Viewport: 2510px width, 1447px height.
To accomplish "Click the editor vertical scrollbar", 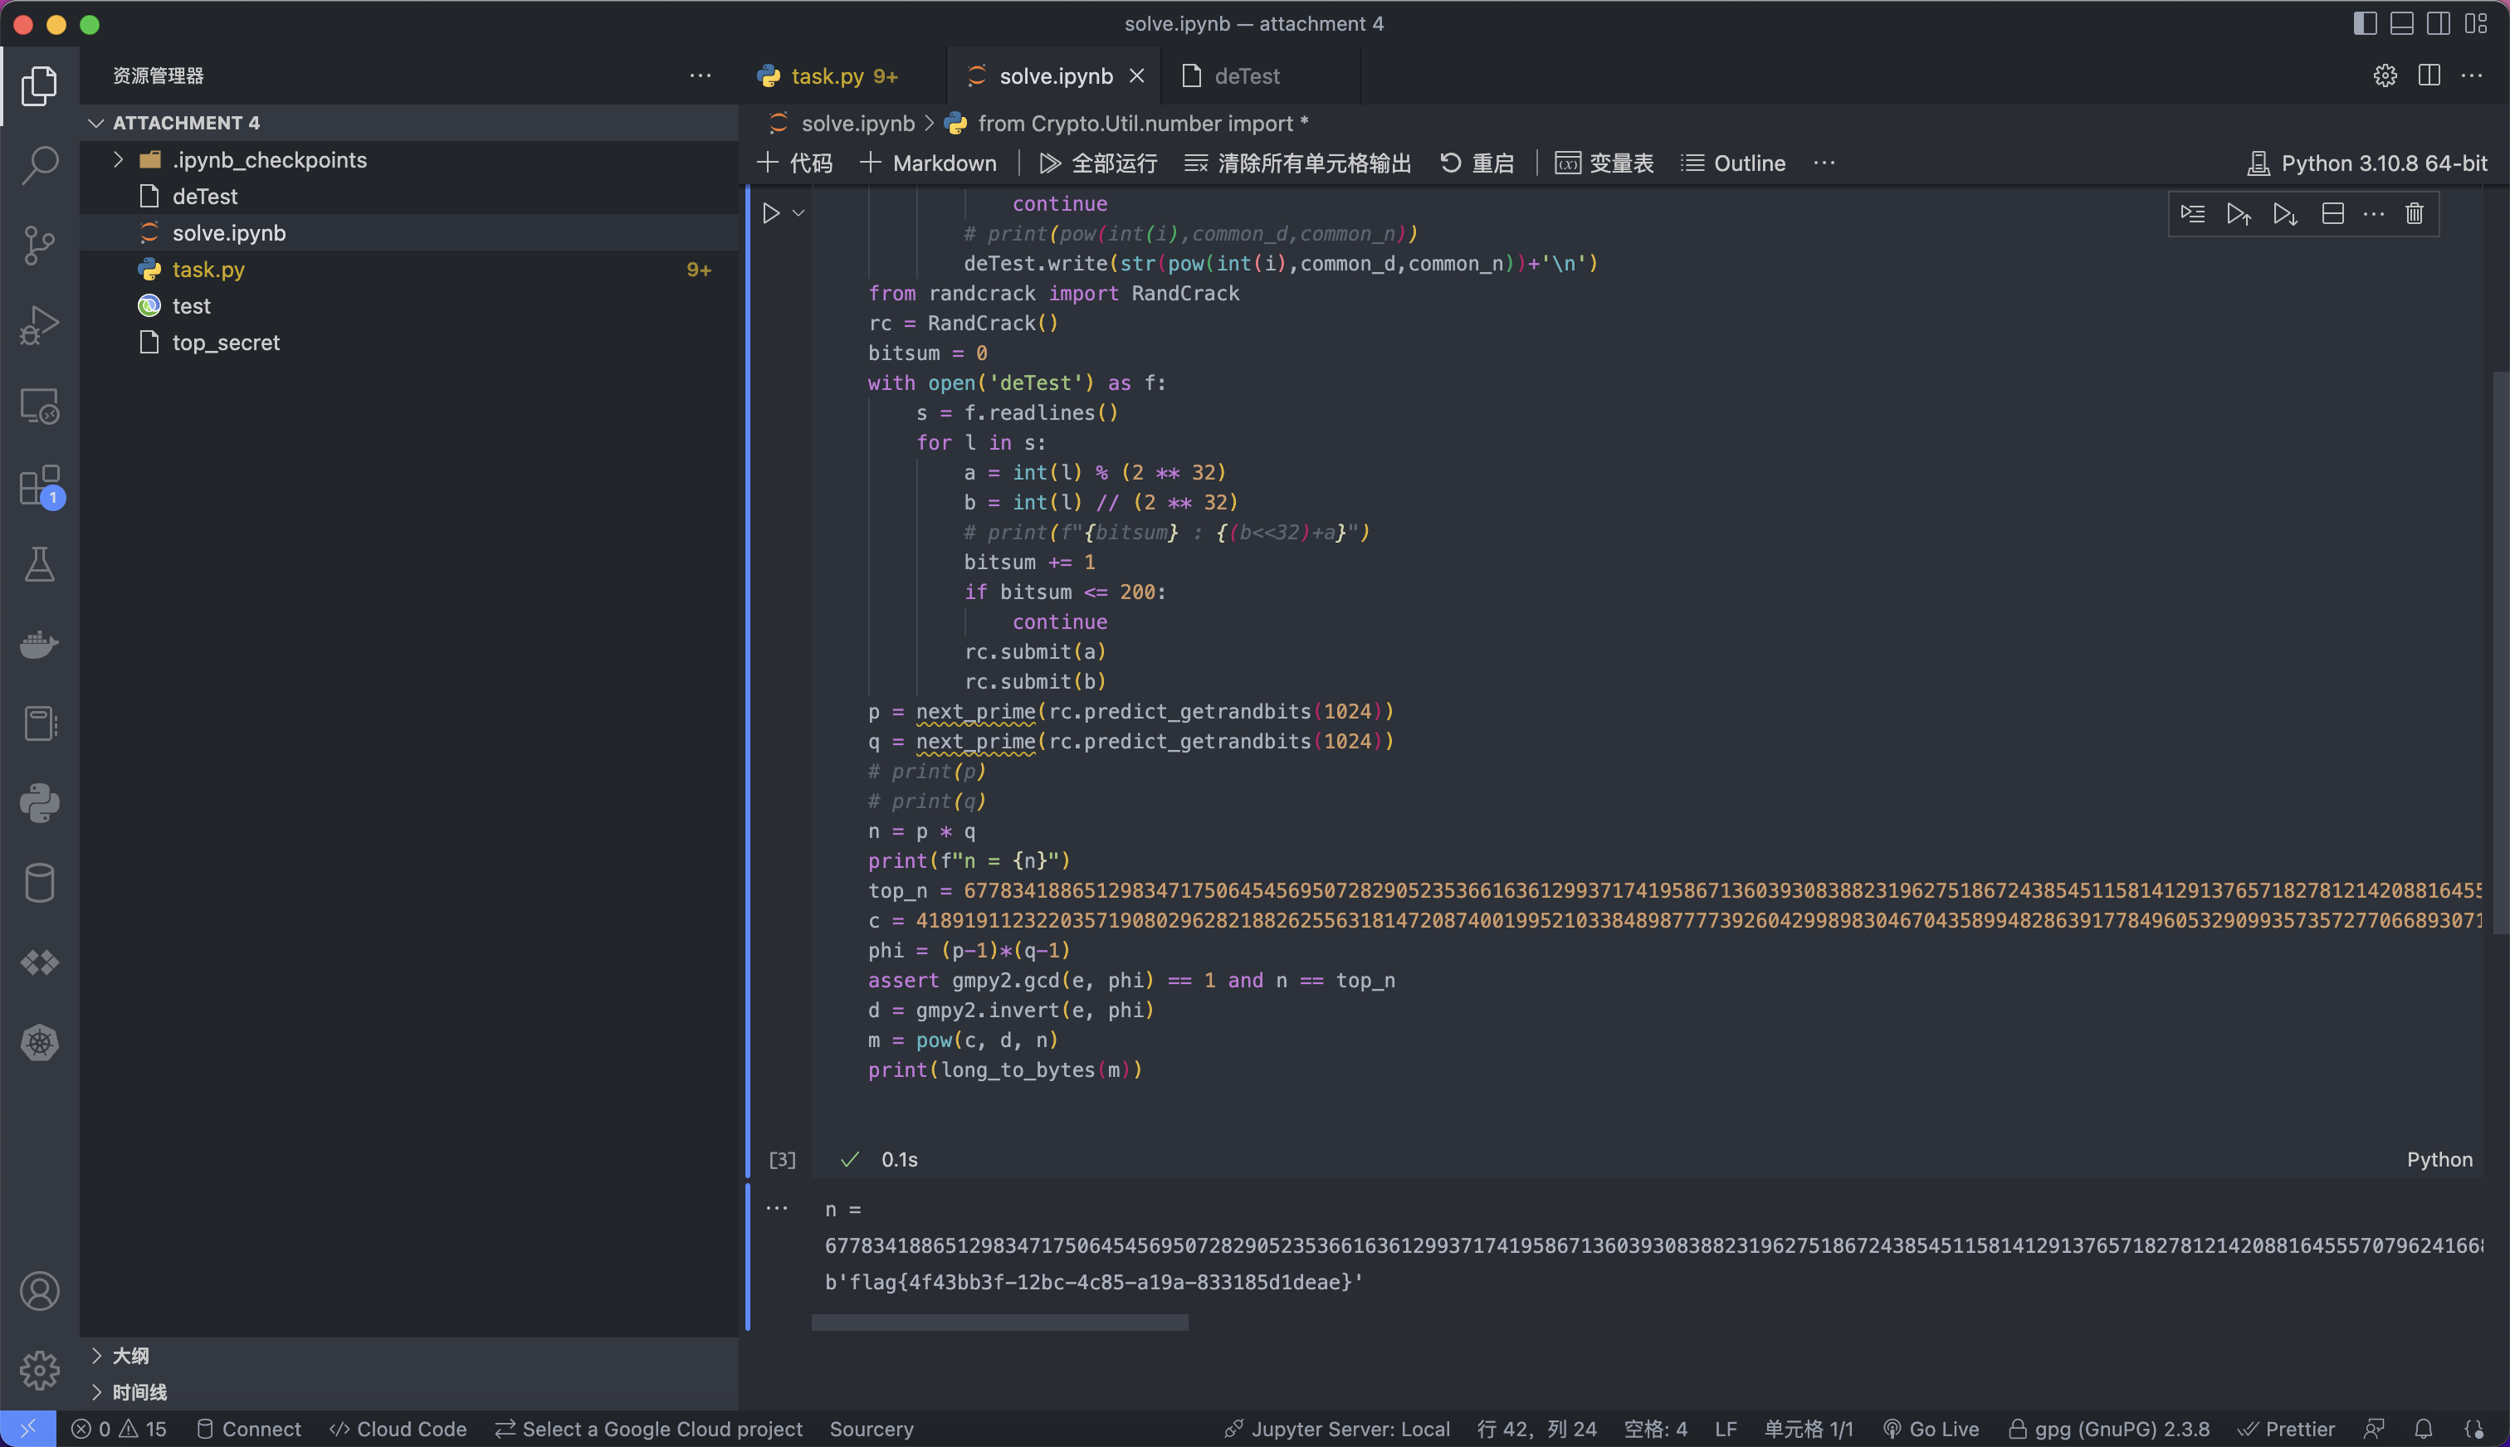I will point(2501,652).
